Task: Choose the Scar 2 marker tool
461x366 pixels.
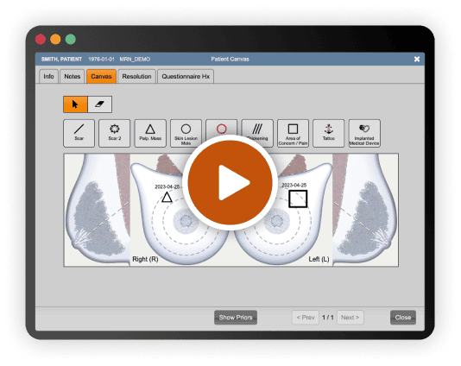Action: [114, 133]
